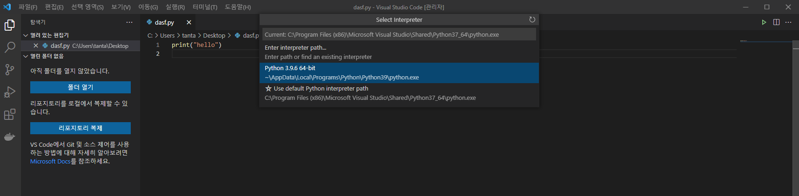
Task: Click code line print("hello")
Action: [196, 45]
